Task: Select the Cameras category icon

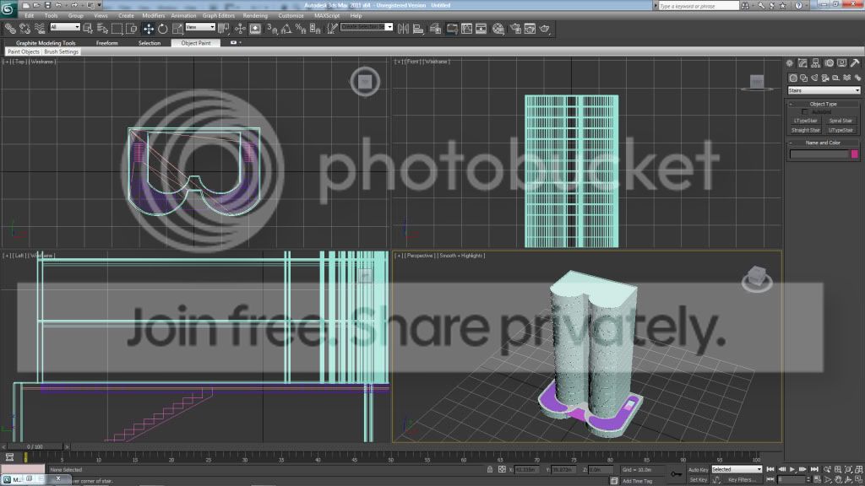Action: click(825, 78)
